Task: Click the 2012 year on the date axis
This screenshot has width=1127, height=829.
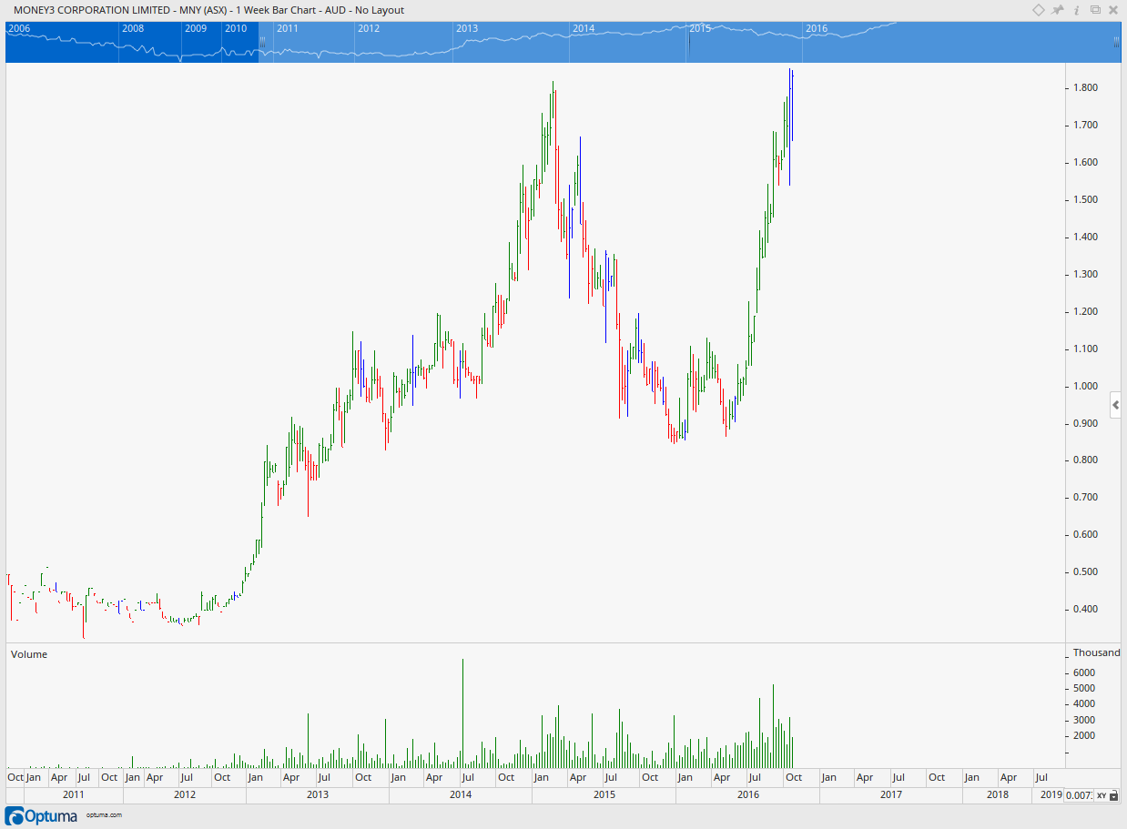Action: tap(185, 795)
